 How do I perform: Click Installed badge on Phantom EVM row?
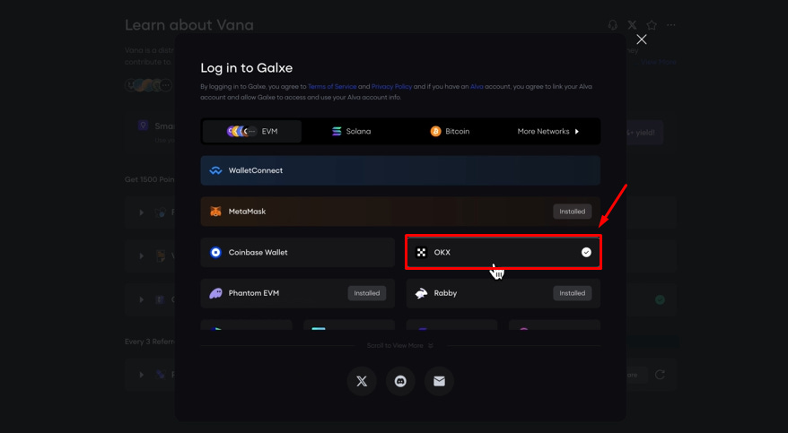click(x=366, y=293)
